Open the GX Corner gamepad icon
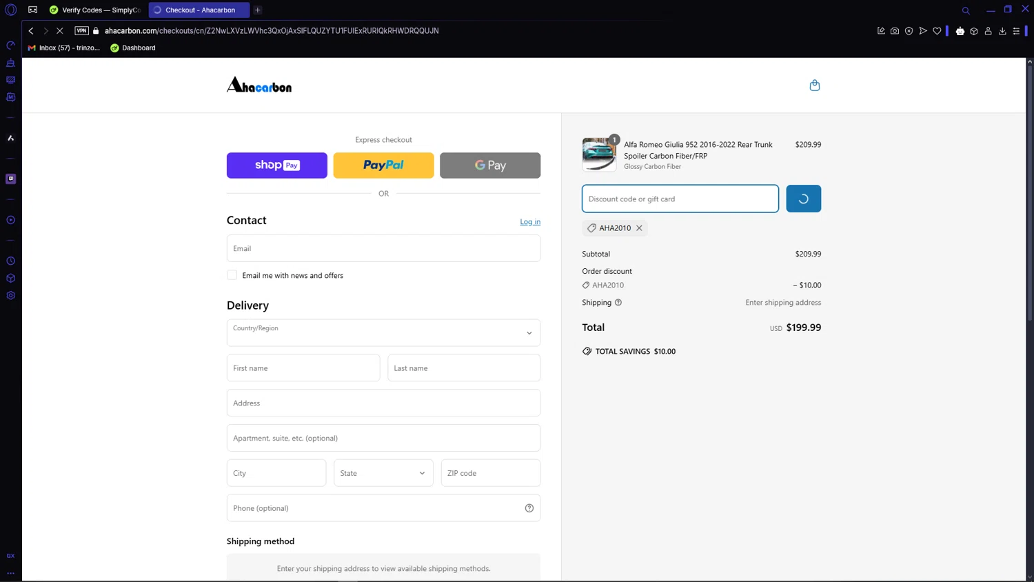This screenshot has width=1034, height=582. pos(32,10)
